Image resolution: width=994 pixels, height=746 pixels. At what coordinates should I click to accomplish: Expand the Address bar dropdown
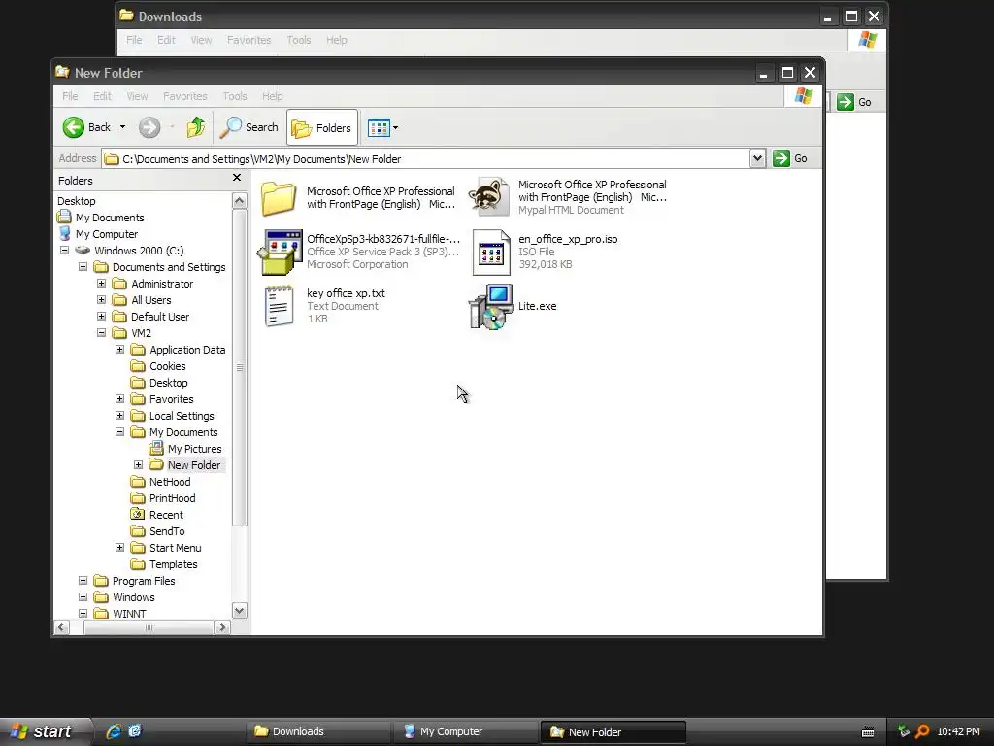click(757, 158)
